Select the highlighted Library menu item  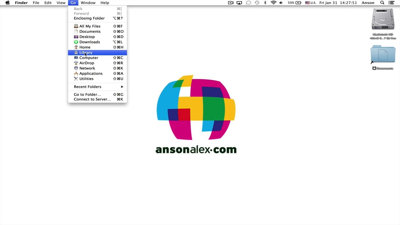[97, 52]
